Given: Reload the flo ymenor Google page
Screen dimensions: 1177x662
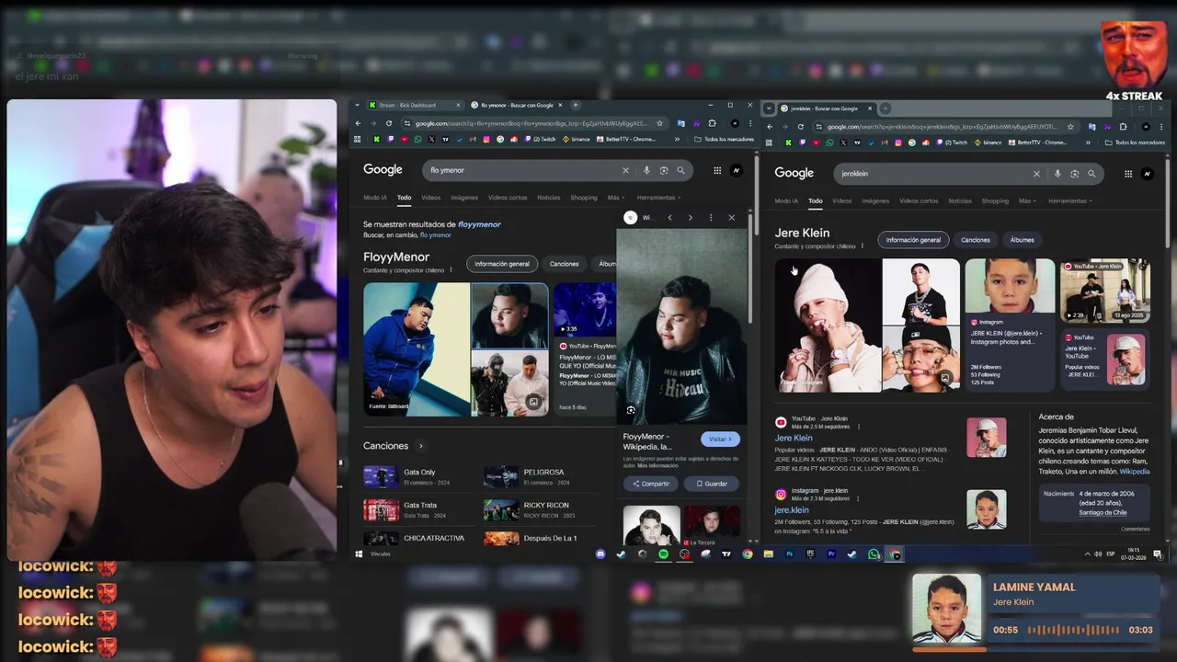Looking at the screenshot, I should [x=389, y=123].
